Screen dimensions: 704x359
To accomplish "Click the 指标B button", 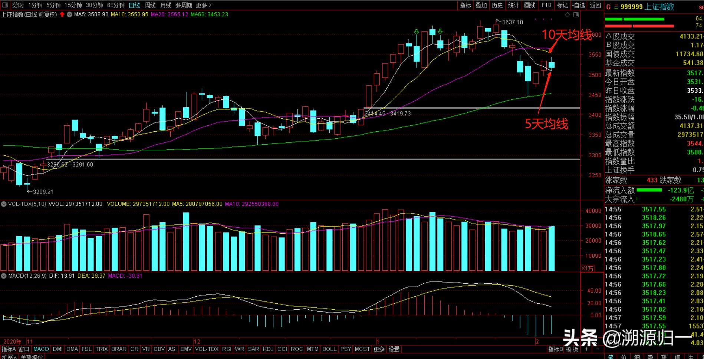I will tap(556, 349).
